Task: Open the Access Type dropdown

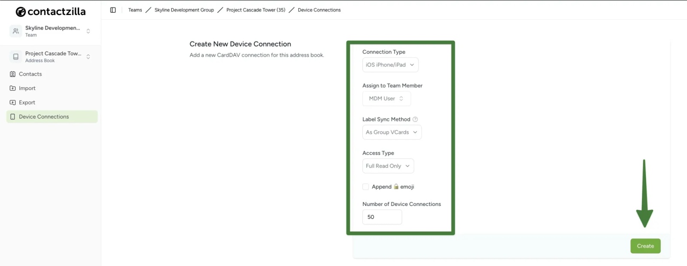Action: tap(388, 166)
